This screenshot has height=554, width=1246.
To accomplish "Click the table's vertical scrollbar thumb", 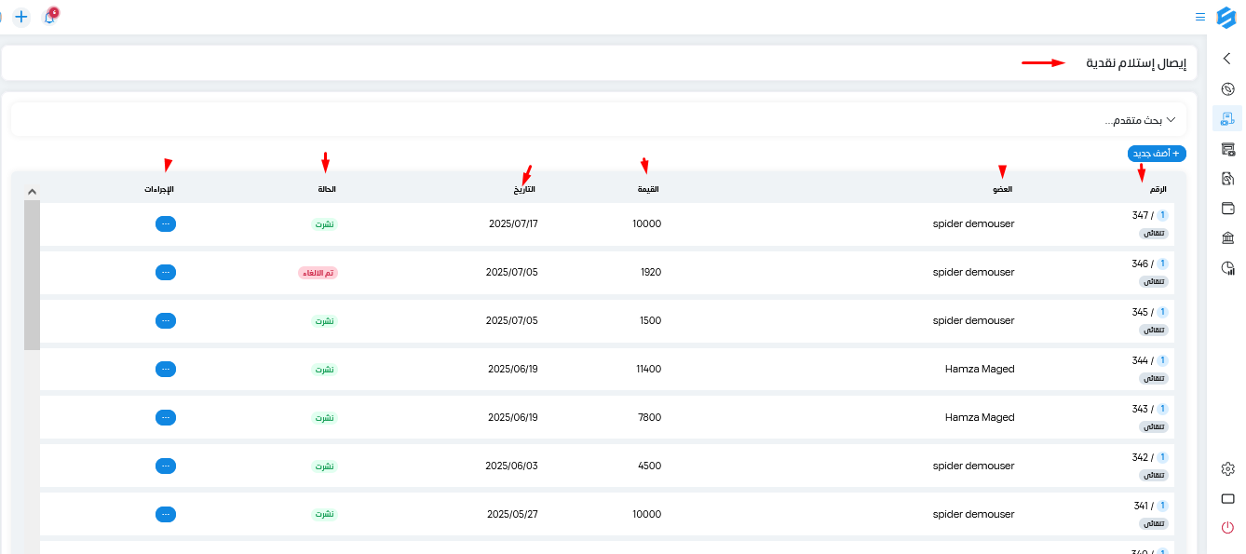I will [x=32, y=275].
